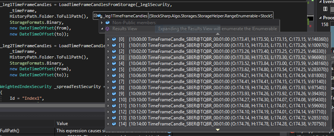The height and width of the screenshot is (136, 334).
Task: Click the FullPath() entry in Watch window
Action: pyautogui.click(x=9, y=131)
